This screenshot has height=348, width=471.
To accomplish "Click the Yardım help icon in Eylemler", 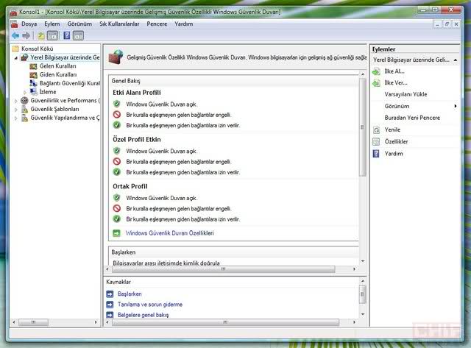I will coord(376,154).
